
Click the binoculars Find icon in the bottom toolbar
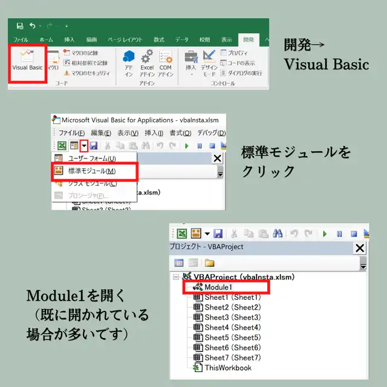pos(278,233)
